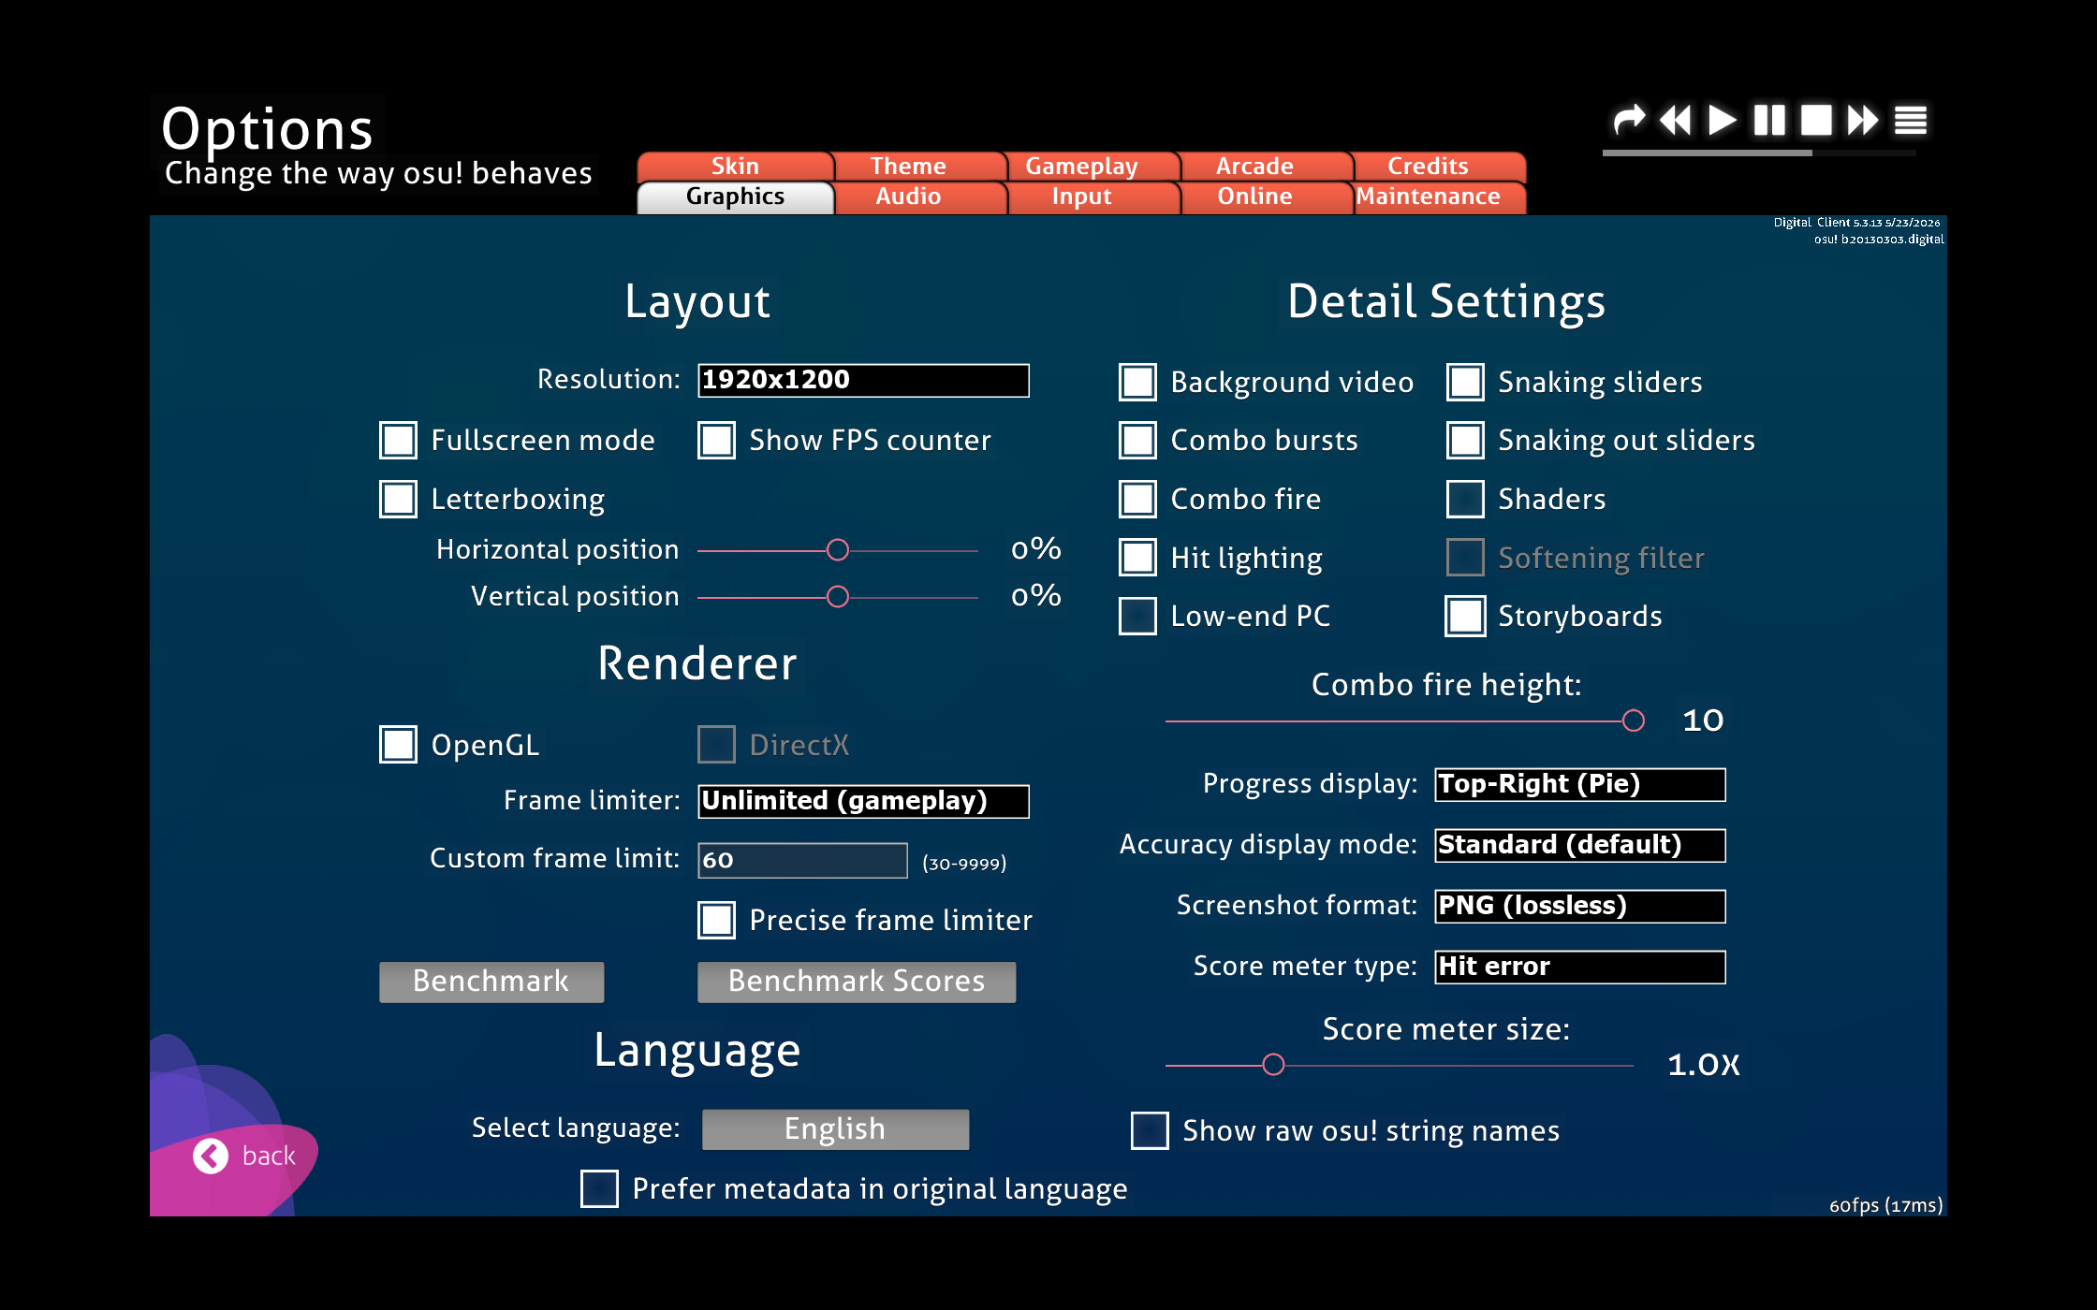Select the Graphics tab
The image size is (2097, 1310).
point(735,196)
